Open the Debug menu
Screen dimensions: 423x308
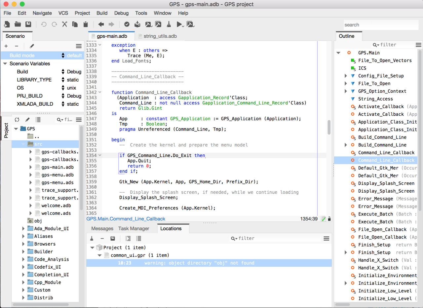(121, 13)
